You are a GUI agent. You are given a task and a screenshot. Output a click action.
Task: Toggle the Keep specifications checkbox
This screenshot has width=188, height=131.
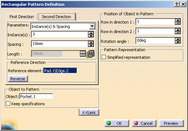(x=8, y=103)
